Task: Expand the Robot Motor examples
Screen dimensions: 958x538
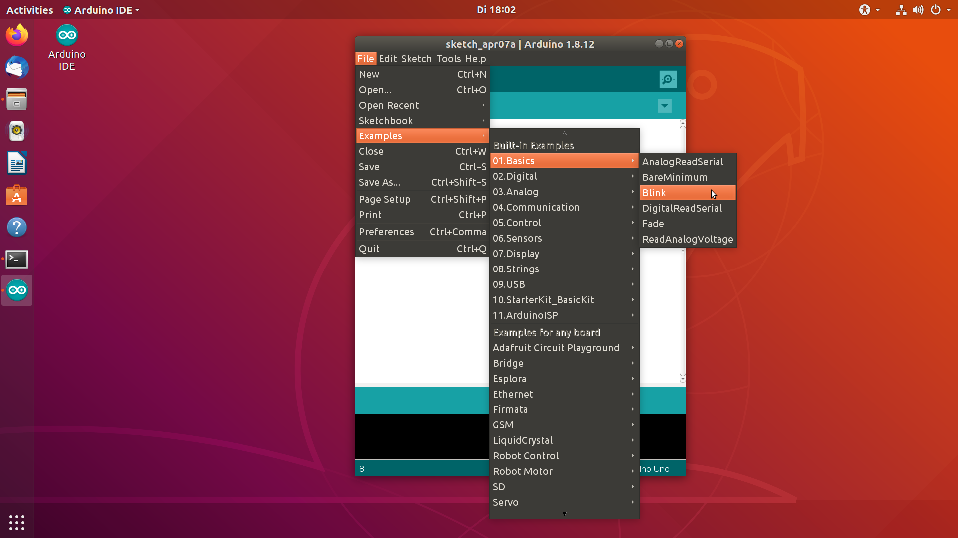Action: point(564,471)
